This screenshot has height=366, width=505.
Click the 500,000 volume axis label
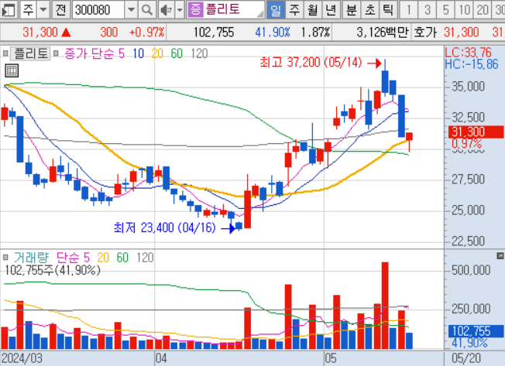point(471,270)
